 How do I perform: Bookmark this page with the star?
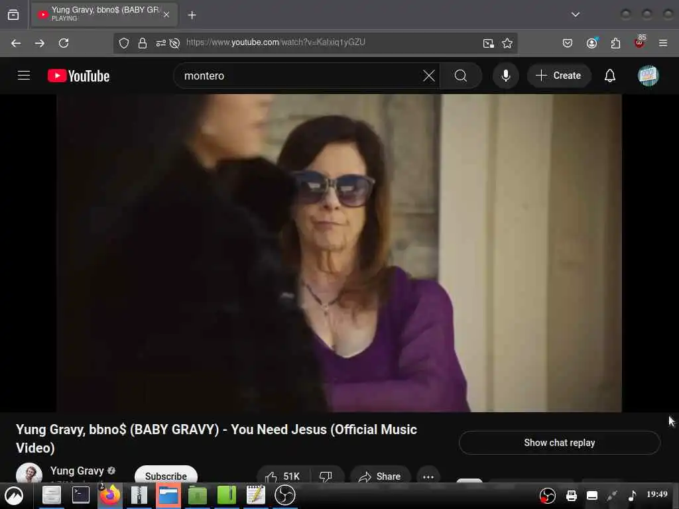point(507,43)
